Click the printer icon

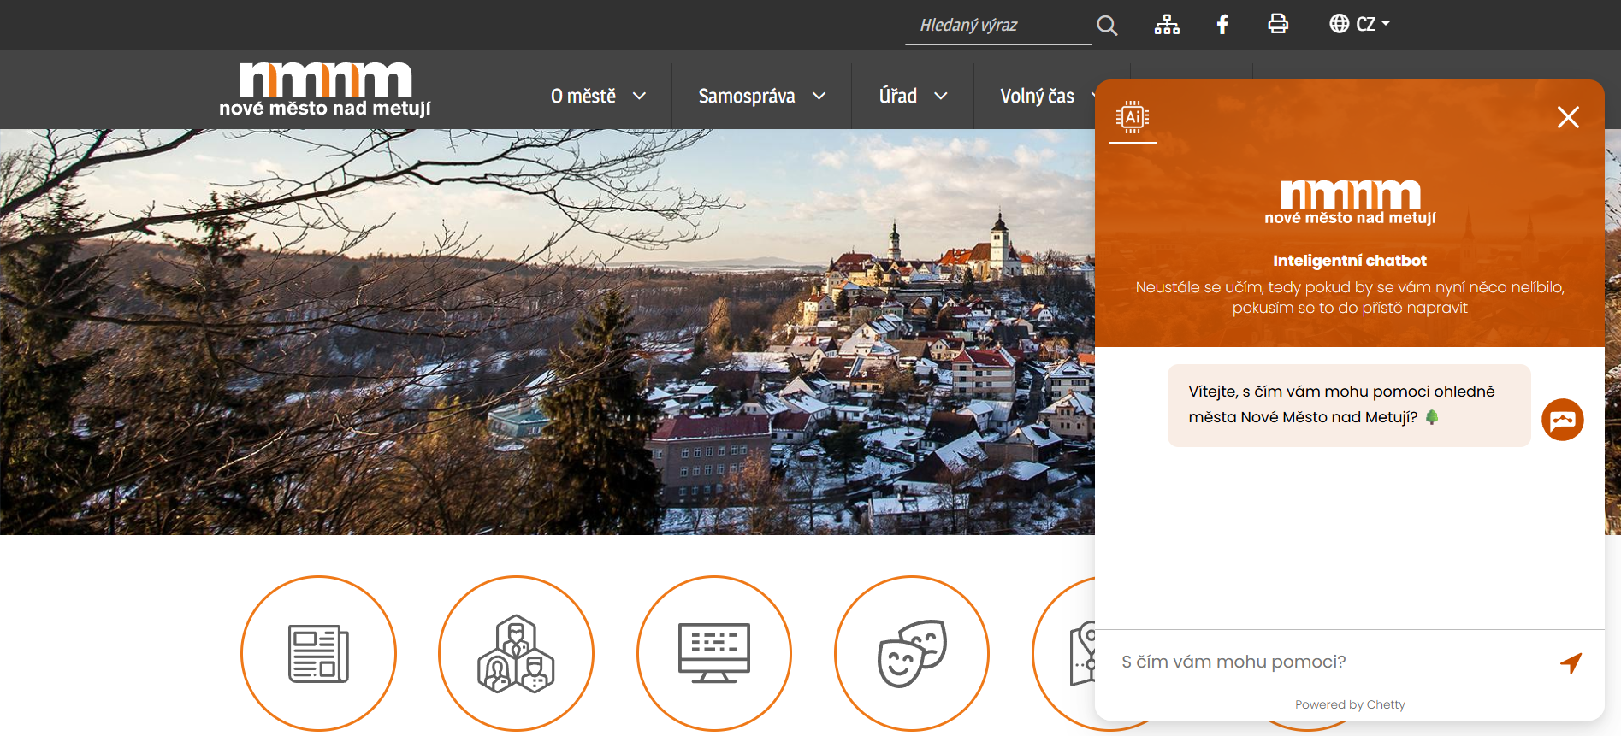click(1278, 24)
